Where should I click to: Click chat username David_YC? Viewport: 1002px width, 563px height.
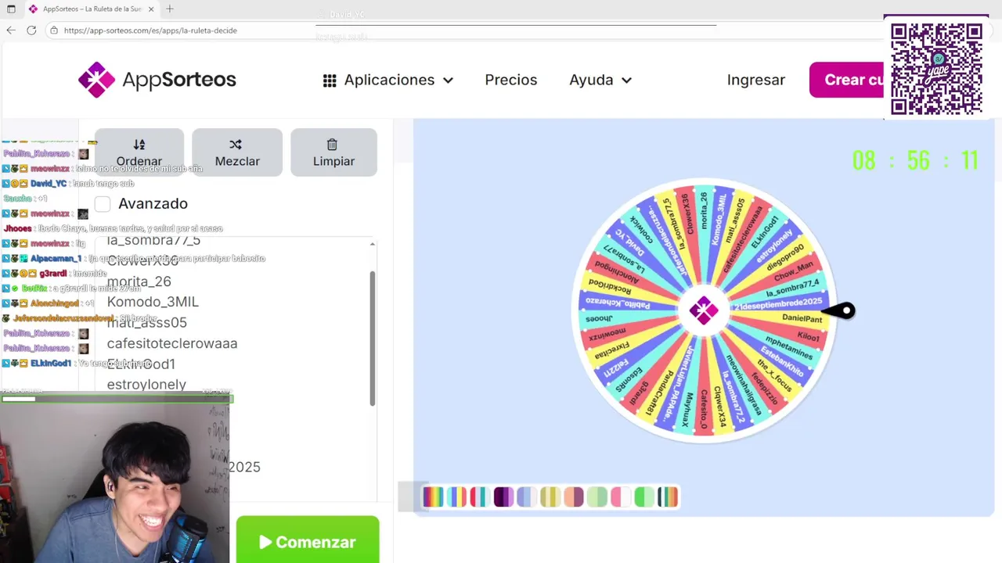click(x=49, y=184)
